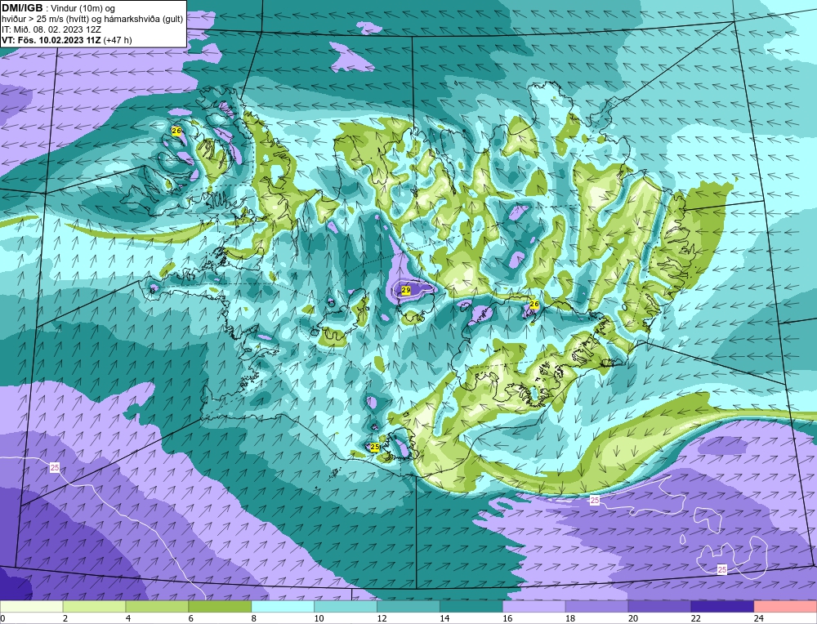Click legend scale value "20"
This screenshot has height=624, width=817.
(x=633, y=618)
